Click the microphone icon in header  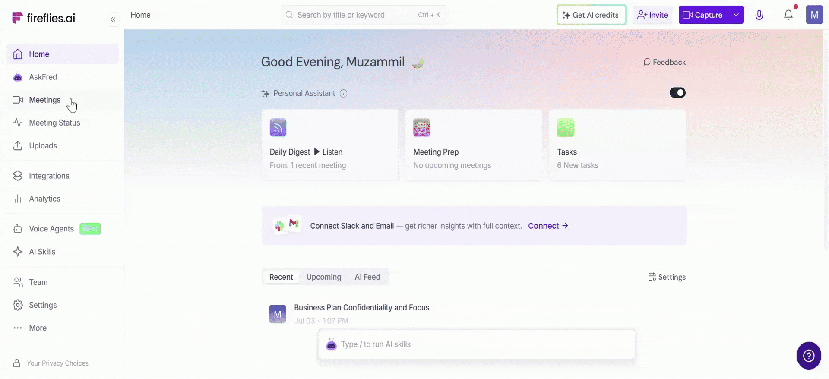[x=759, y=15]
